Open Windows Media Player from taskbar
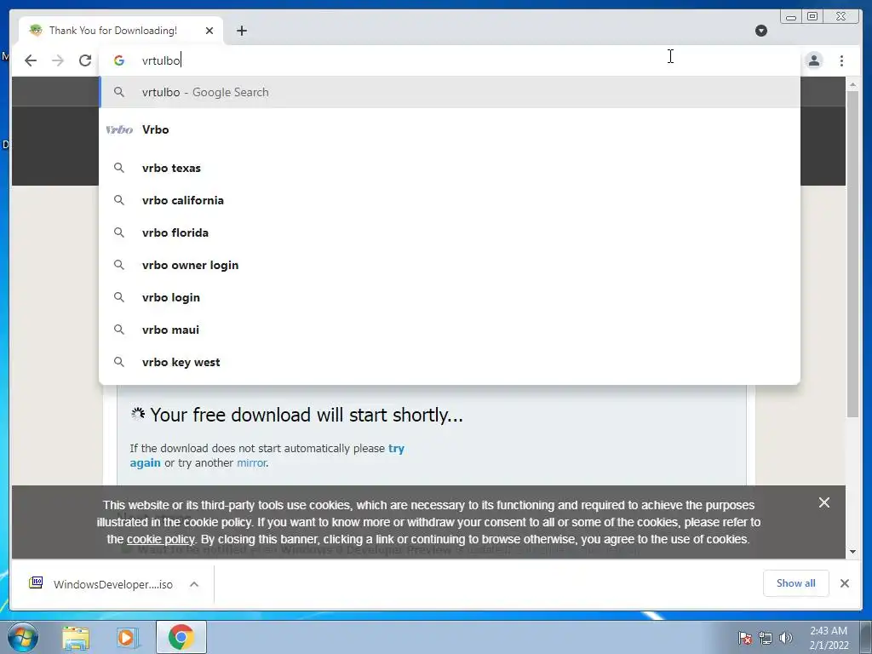The image size is (872, 654). (128, 638)
